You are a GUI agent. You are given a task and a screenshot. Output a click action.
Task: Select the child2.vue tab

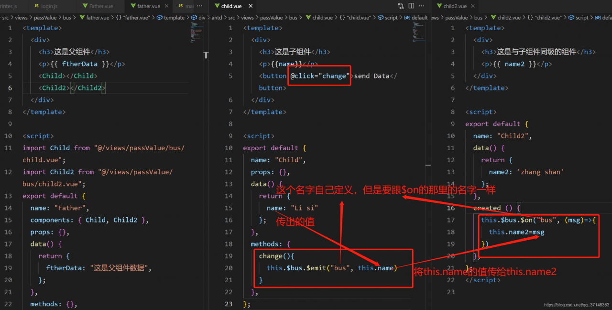pos(455,6)
